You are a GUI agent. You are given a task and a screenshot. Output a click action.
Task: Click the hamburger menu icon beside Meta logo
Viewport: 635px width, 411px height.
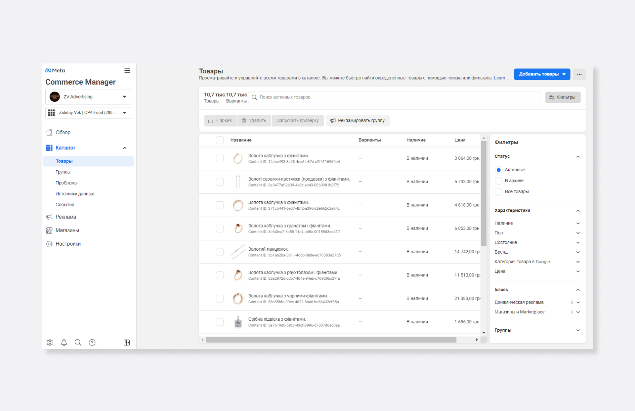127,70
